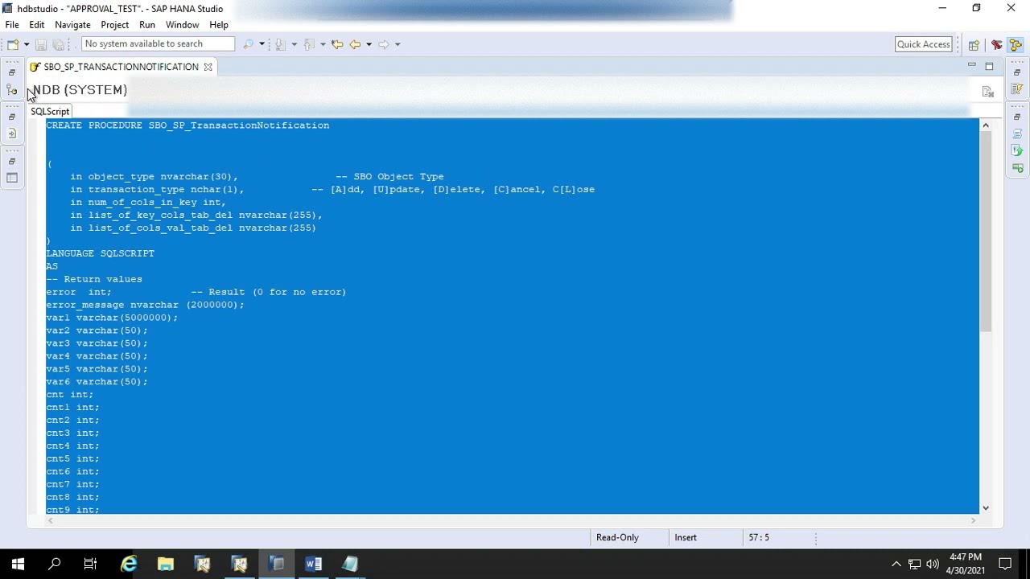Click the Forward navigation arrow
1030x579 pixels.
click(x=384, y=44)
